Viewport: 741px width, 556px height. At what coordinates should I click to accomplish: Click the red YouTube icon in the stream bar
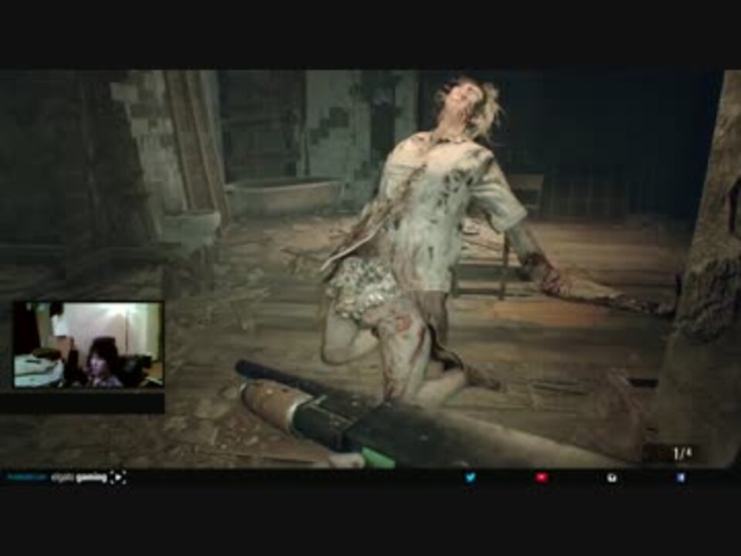tap(542, 477)
